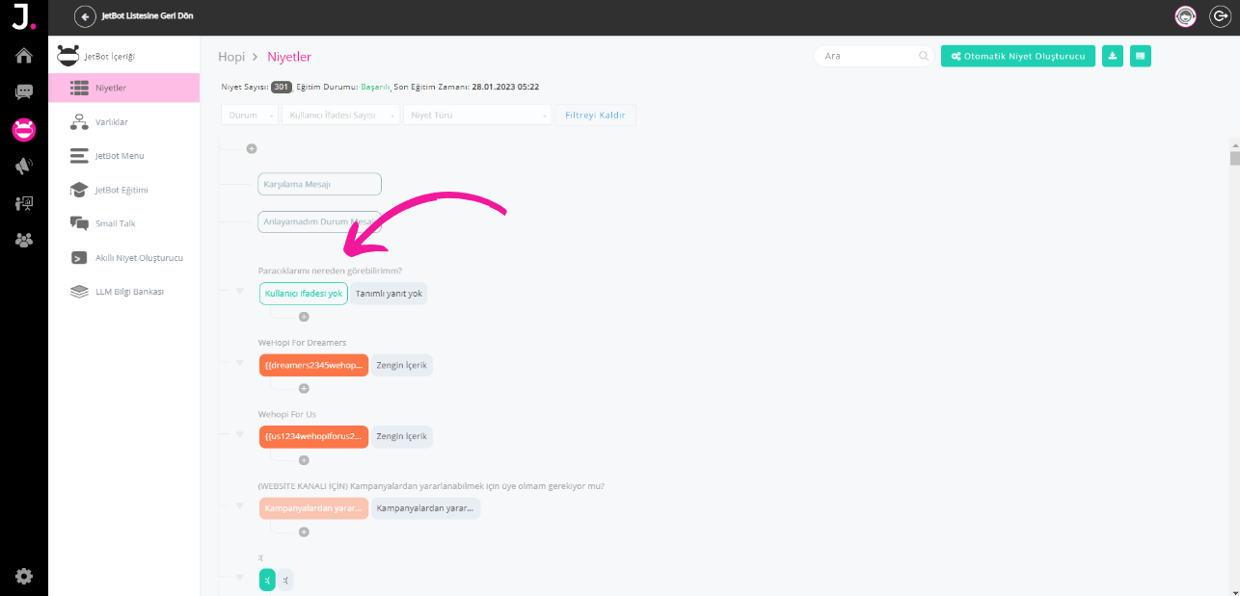The width and height of the screenshot is (1240, 596).
Task: Open Karşılama Mesajı node
Action: pos(319,184)
